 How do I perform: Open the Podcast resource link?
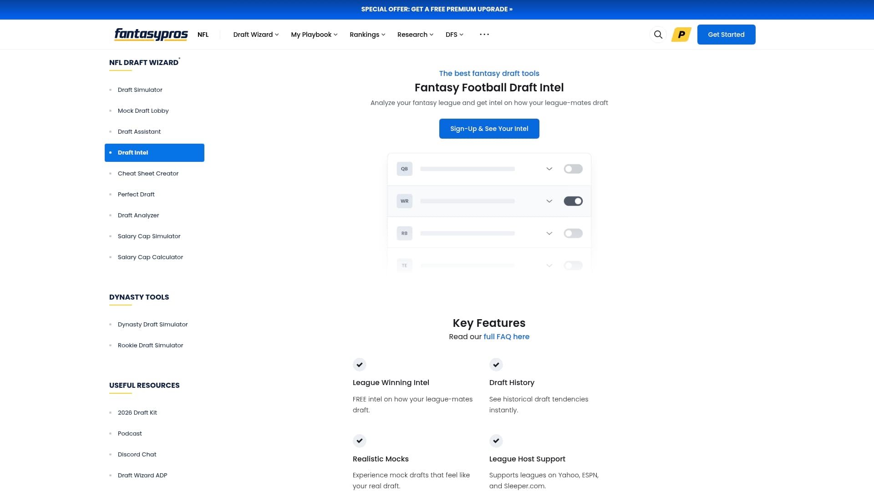pyautogui.click(x=130, y=434)
